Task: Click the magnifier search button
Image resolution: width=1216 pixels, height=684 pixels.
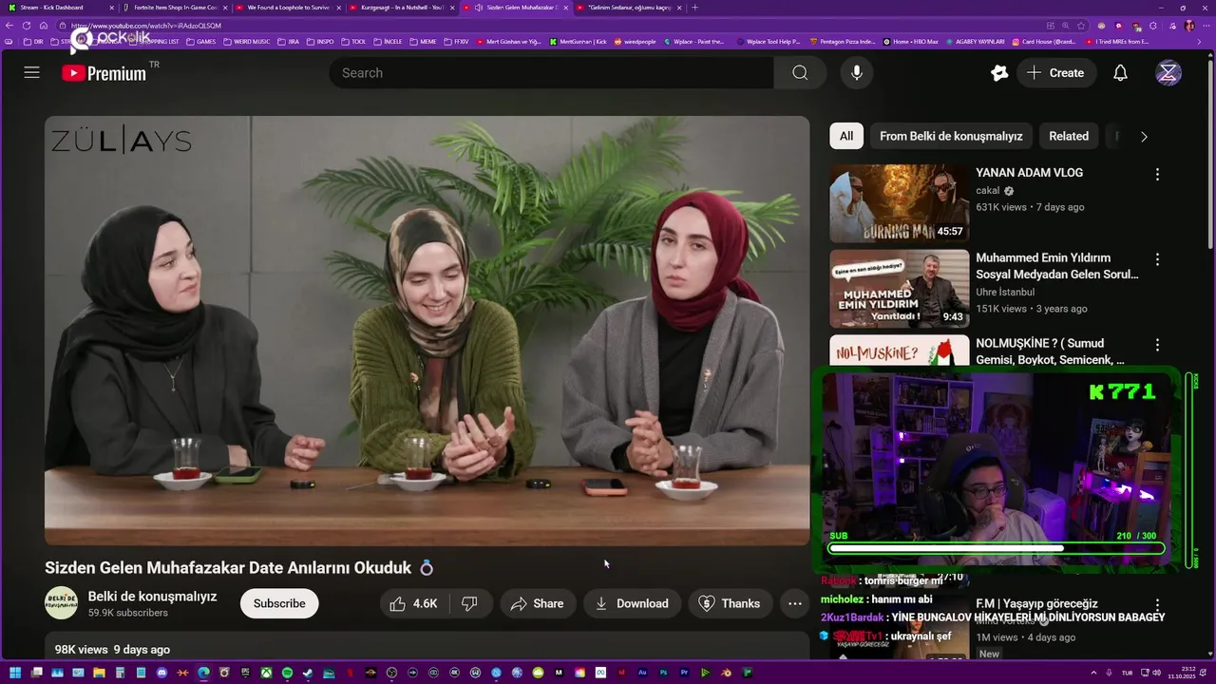Action: coord(800,73)
